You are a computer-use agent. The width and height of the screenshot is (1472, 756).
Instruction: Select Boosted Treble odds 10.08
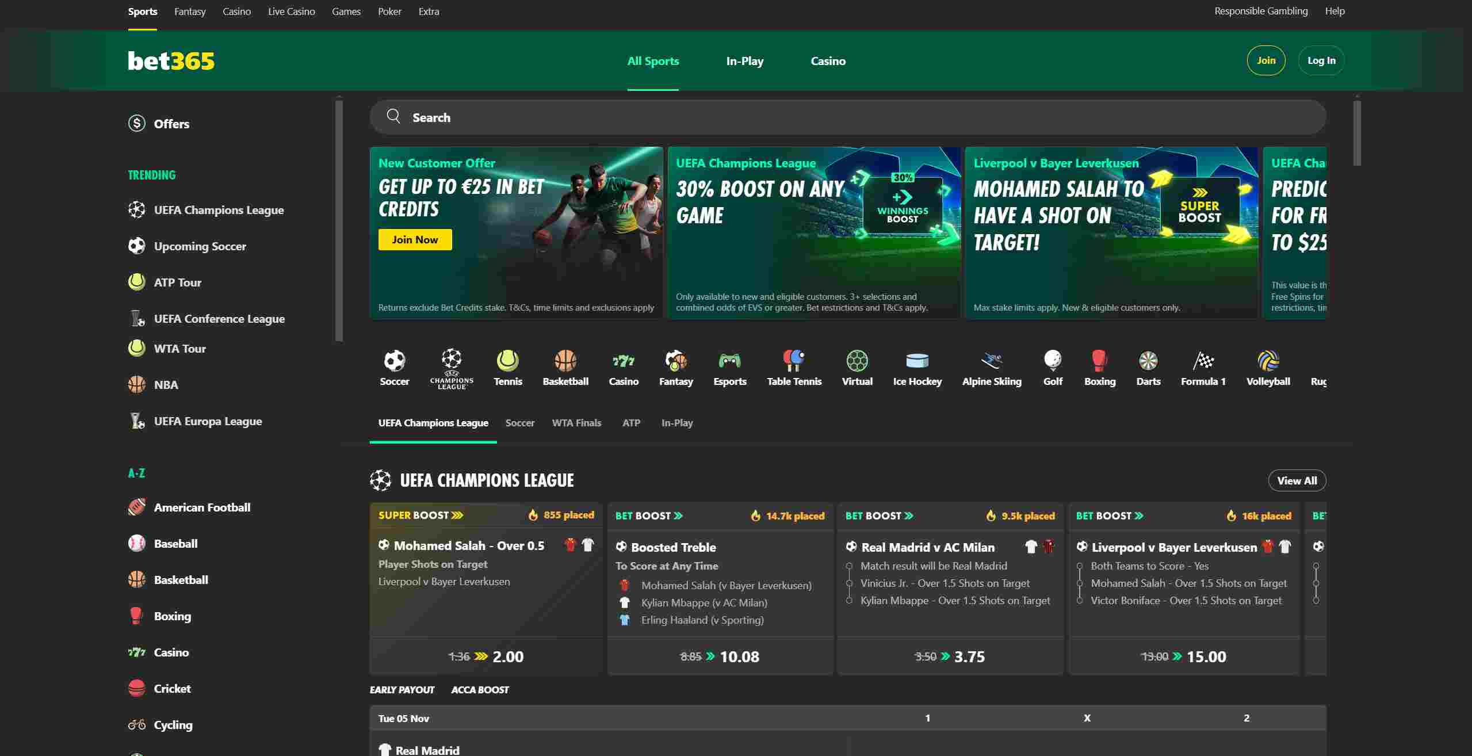[720, 656]
